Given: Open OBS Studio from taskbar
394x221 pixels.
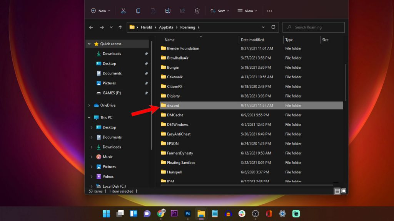Looking at the screenshot, I should tap(255, 213).
